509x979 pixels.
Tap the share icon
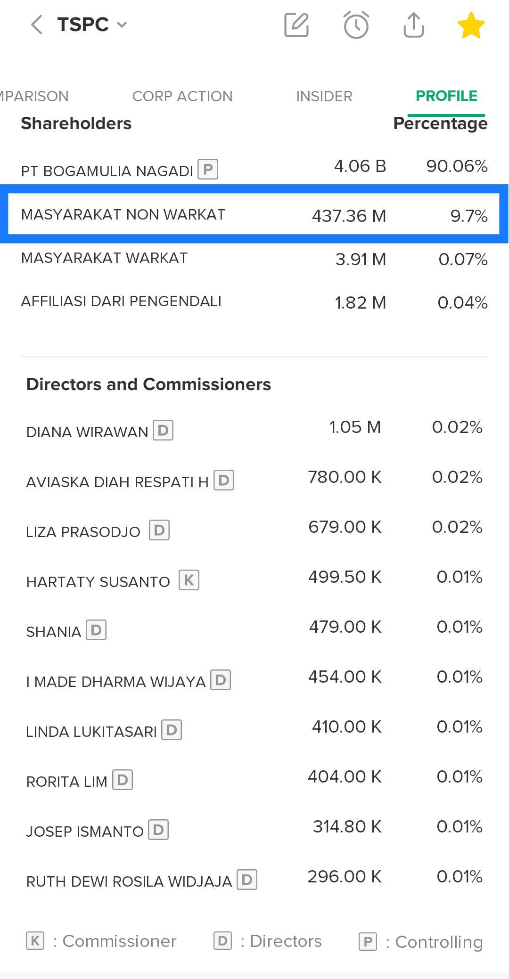[x=413, y=25]
